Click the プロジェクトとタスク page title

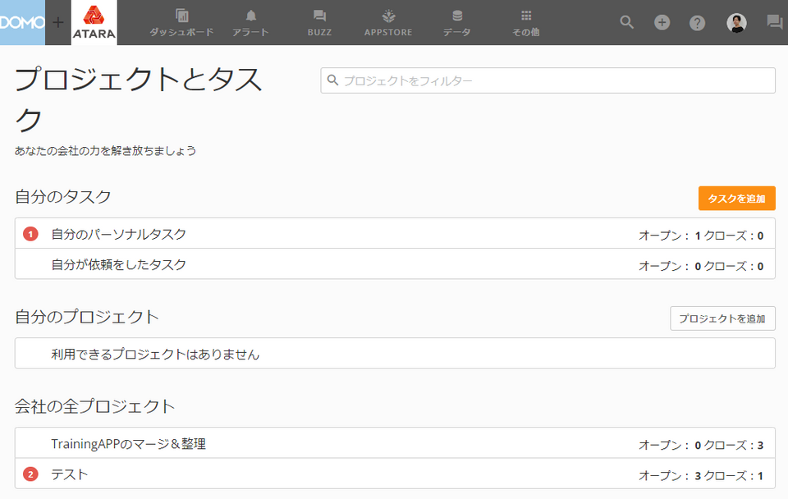pos(139,99)
